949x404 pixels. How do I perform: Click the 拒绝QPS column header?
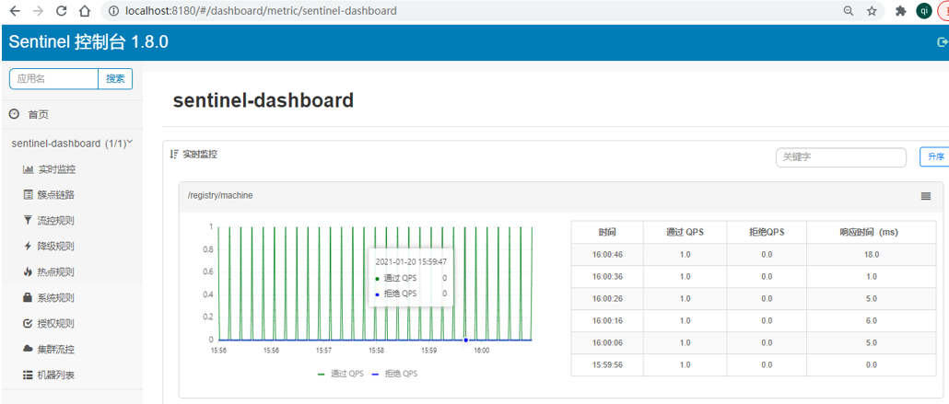pos(767,232)
